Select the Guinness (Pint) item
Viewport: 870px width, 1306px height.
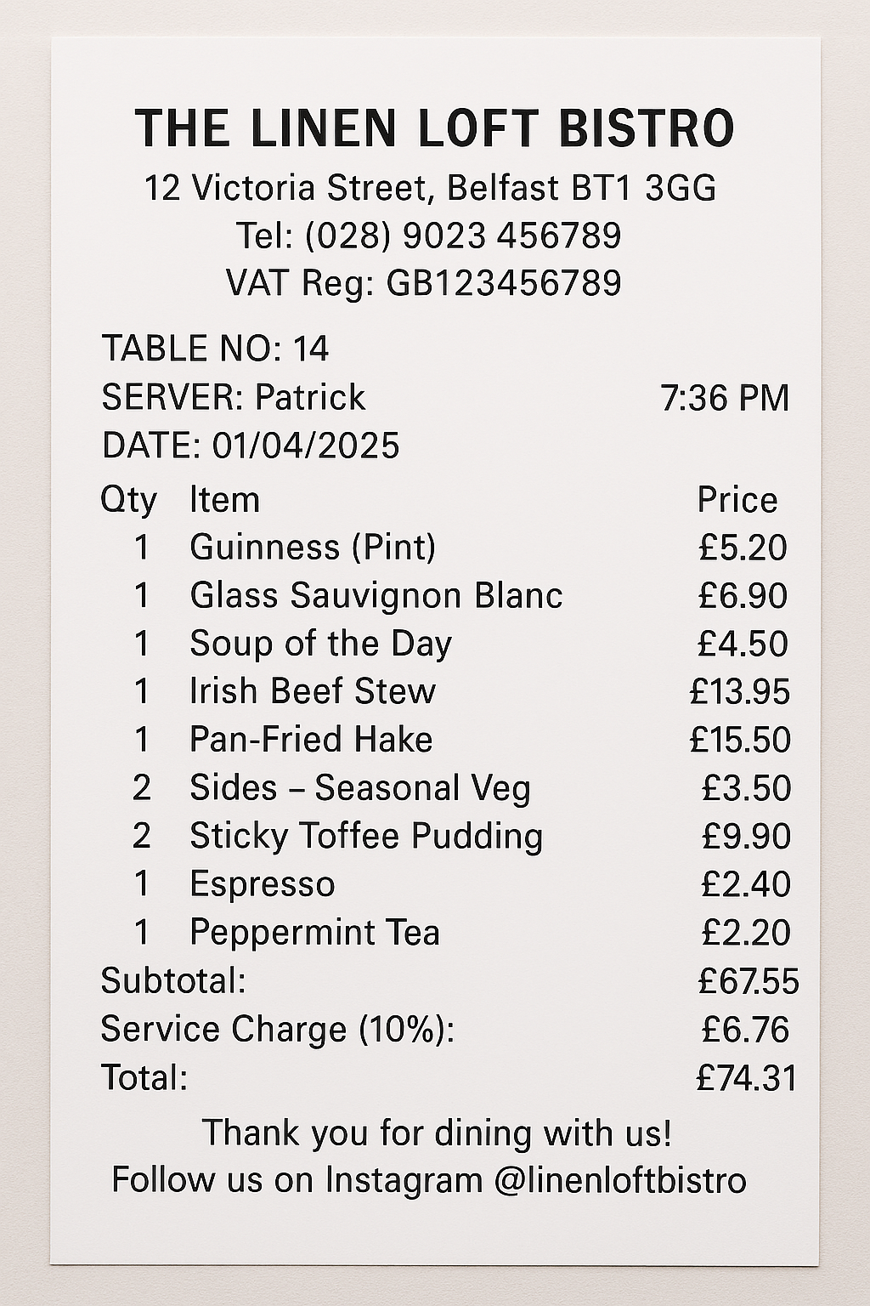313,547
